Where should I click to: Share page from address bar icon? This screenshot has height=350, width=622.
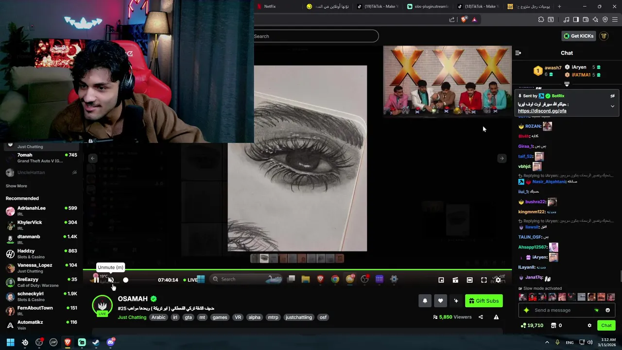(452, 19)
